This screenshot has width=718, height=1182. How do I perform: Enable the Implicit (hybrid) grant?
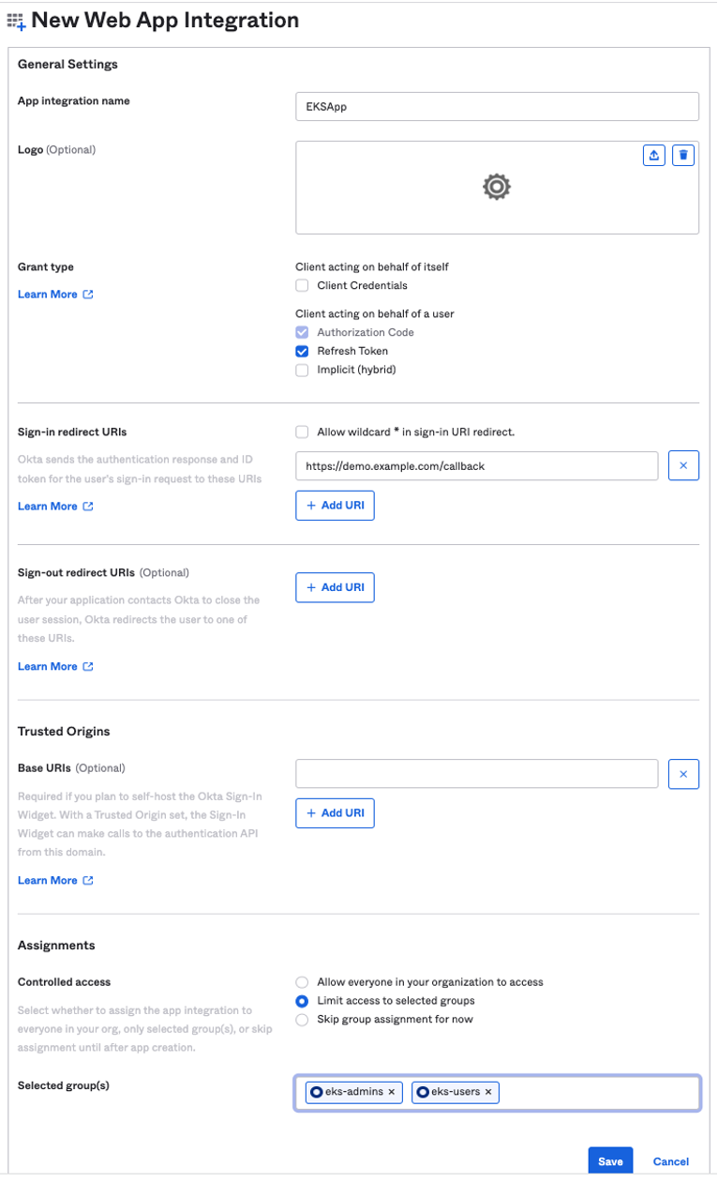(x=302, y=370)
